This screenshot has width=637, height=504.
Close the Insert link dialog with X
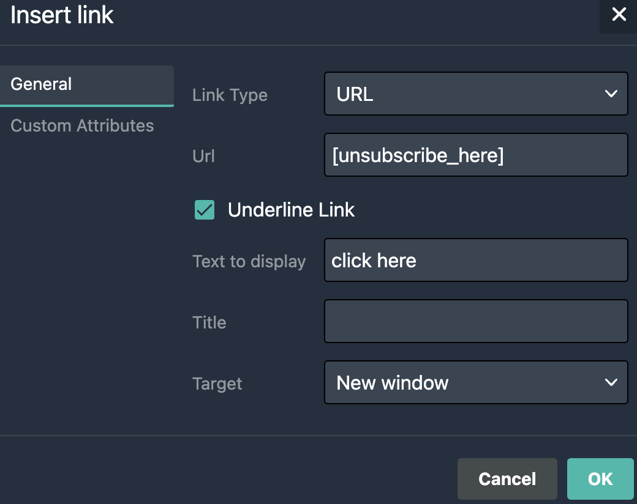[x=619, y=15]
